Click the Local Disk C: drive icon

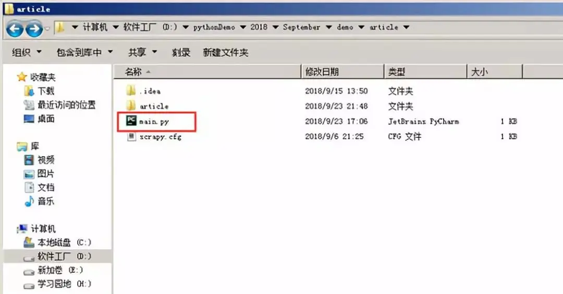[29, 242]
